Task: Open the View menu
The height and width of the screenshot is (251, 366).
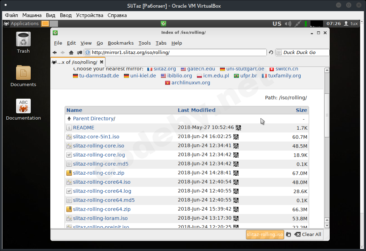Action: pos(86,43)
